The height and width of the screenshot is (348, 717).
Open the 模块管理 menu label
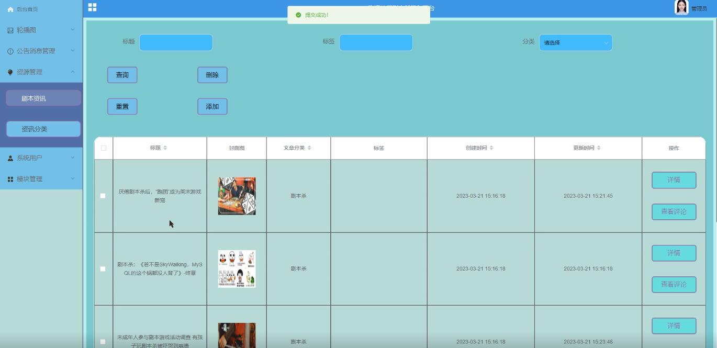[x=29, y=179]
